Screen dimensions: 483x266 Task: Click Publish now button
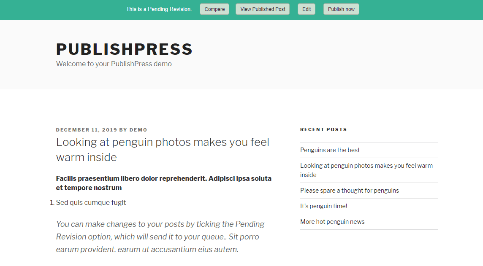click(x=341, y=9)
